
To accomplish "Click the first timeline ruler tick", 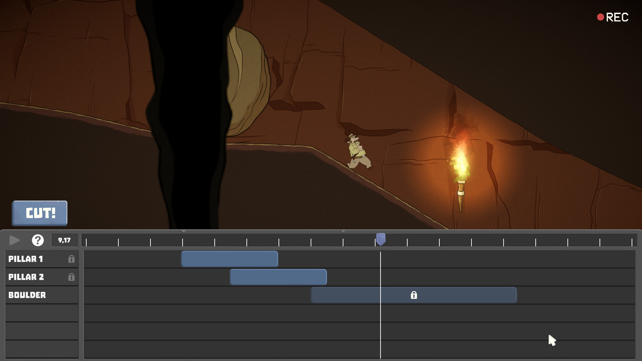I will 86,242.
